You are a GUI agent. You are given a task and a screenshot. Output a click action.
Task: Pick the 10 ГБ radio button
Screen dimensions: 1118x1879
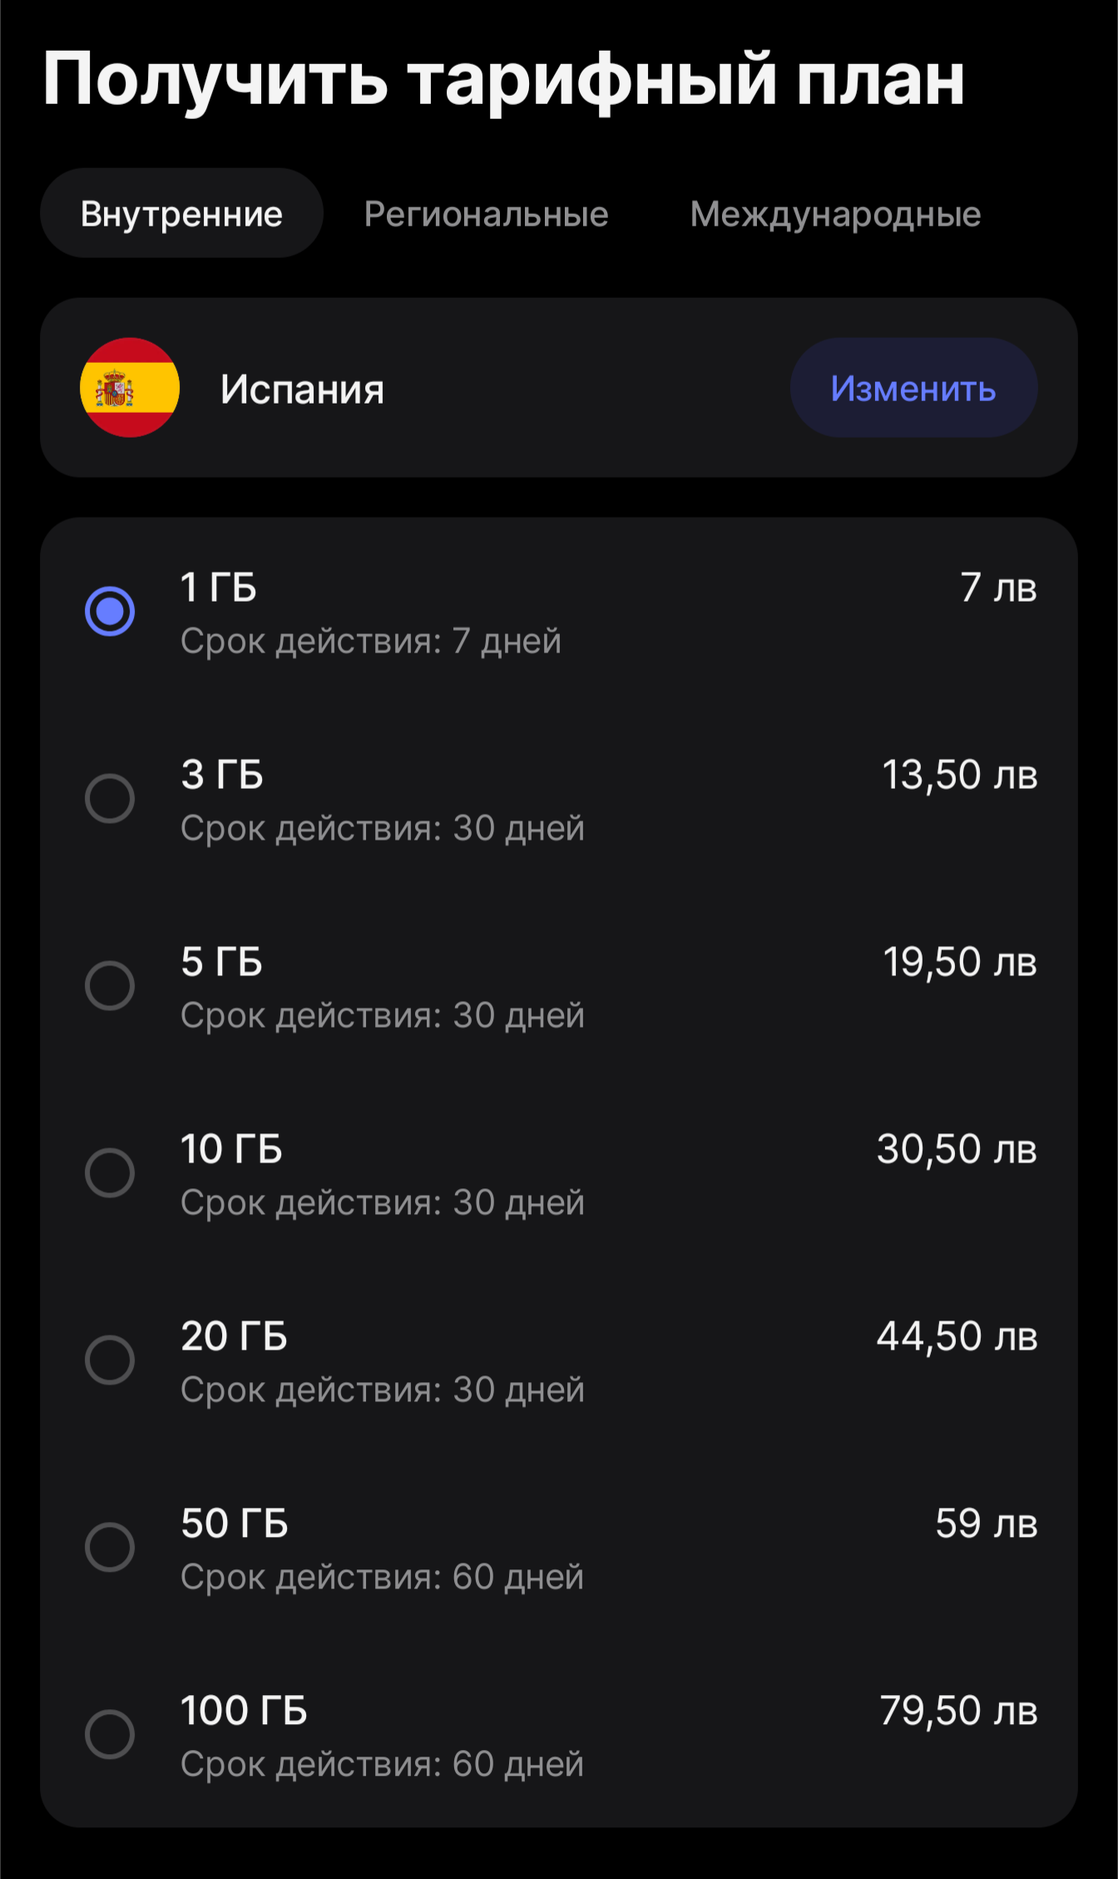[110, 1173]
